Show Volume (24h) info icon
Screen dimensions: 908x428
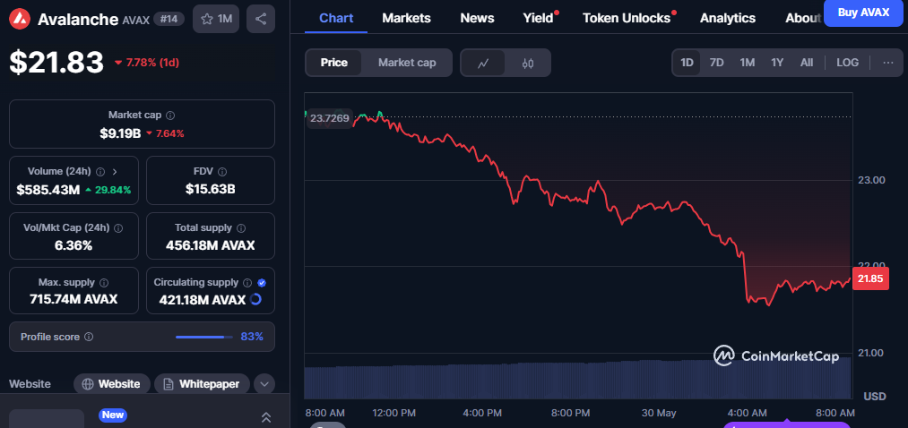(100, 172)
